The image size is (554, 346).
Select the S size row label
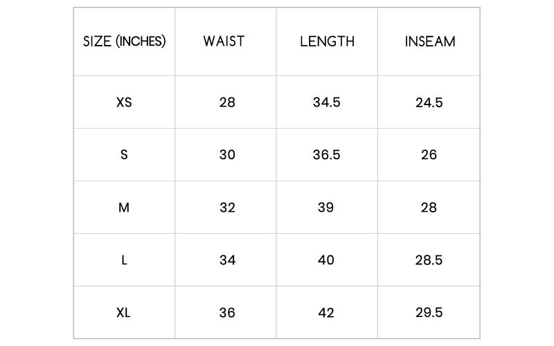coord(124,155)
